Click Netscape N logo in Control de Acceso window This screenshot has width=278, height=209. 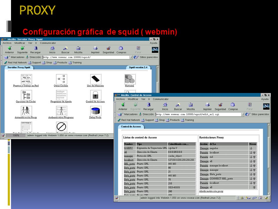[x=266, y=107]
